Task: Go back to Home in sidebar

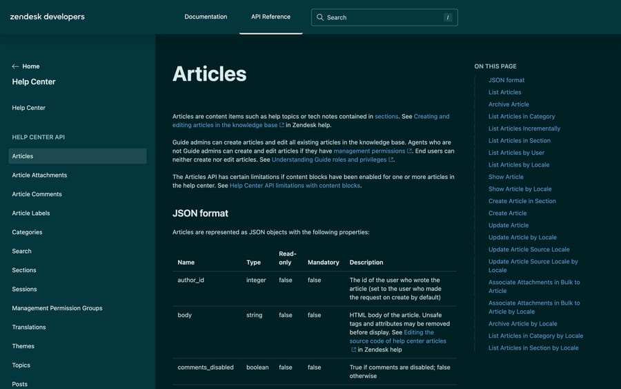Action: click(31, 66)
